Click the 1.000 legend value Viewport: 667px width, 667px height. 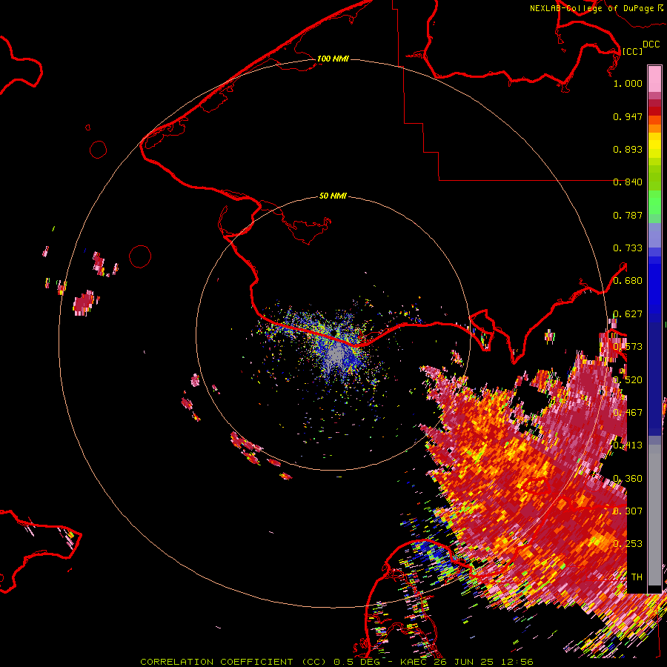click(x=628, y=83)
